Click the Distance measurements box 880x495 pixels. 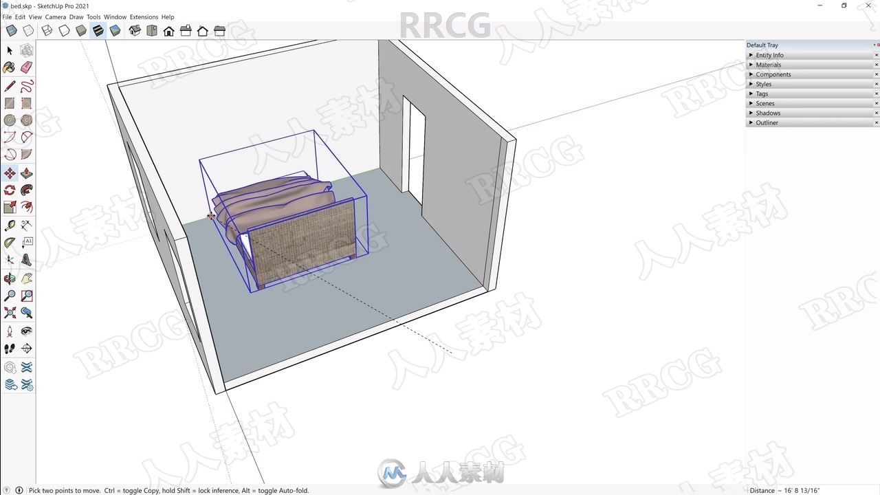point(813,490)
